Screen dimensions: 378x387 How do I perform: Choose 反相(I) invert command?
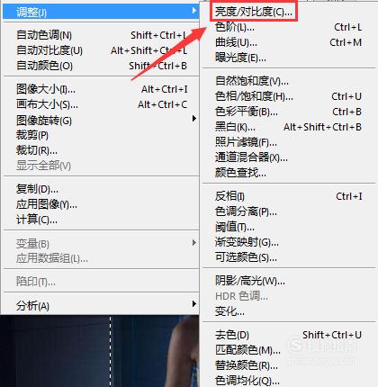pyautogui.click(x=288, y=196)
